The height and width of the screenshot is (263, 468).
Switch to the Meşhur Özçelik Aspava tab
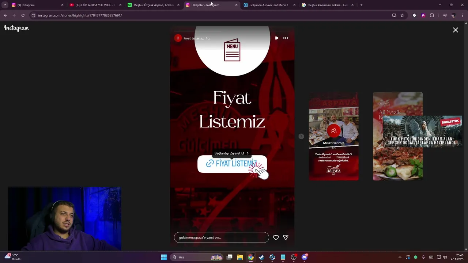click(x=153, y=5)
